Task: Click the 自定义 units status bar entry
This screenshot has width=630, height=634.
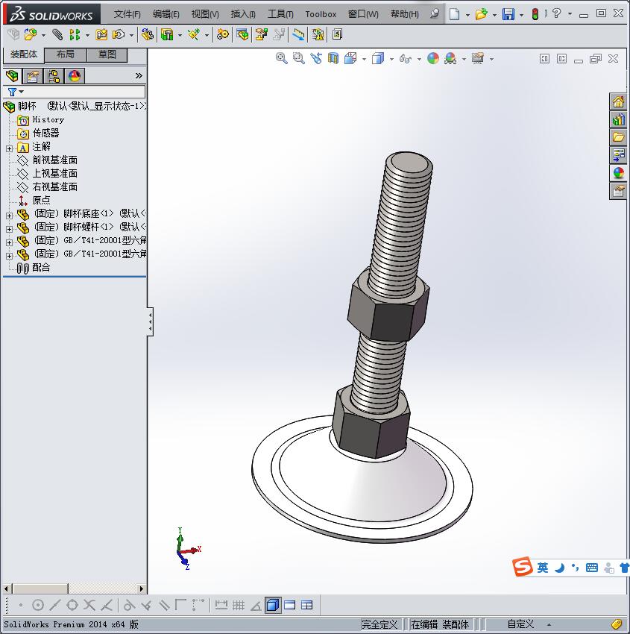Action: pos(520,624)
